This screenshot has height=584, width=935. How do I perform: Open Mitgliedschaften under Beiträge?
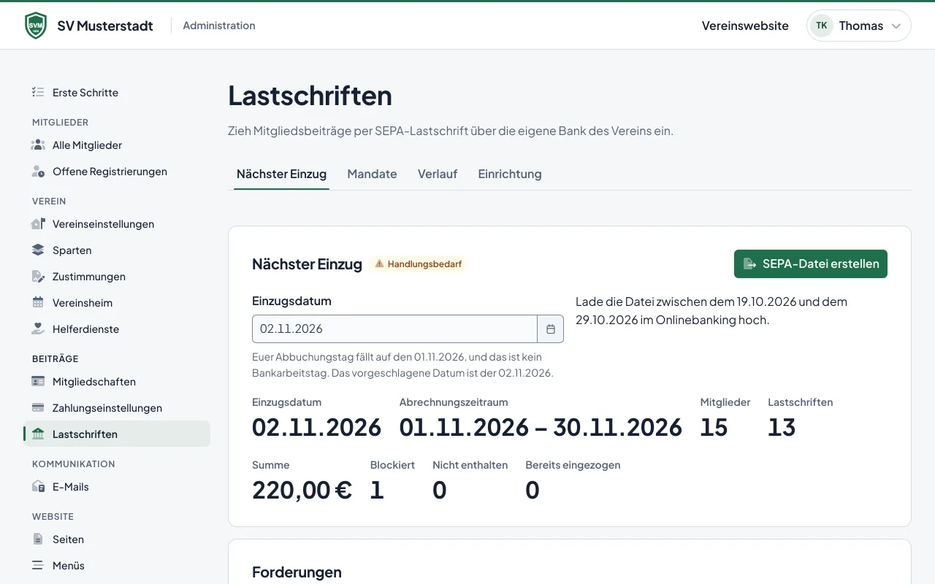pyautogui.click(x=117, y=382)
